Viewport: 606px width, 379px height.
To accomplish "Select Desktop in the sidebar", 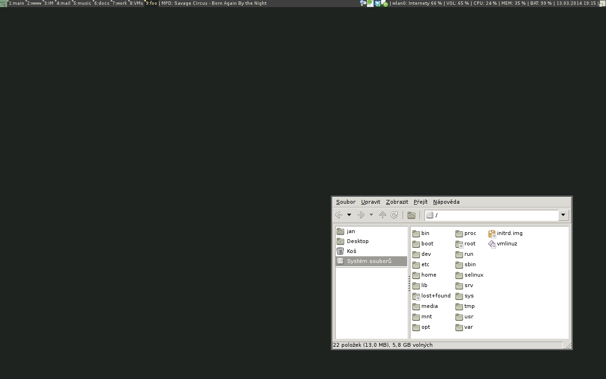I will point(371,241).
